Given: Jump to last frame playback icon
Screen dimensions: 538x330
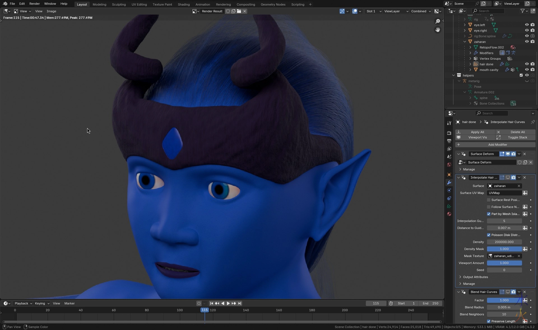Looking at the screenshot, I should click(x=240, y=303).
